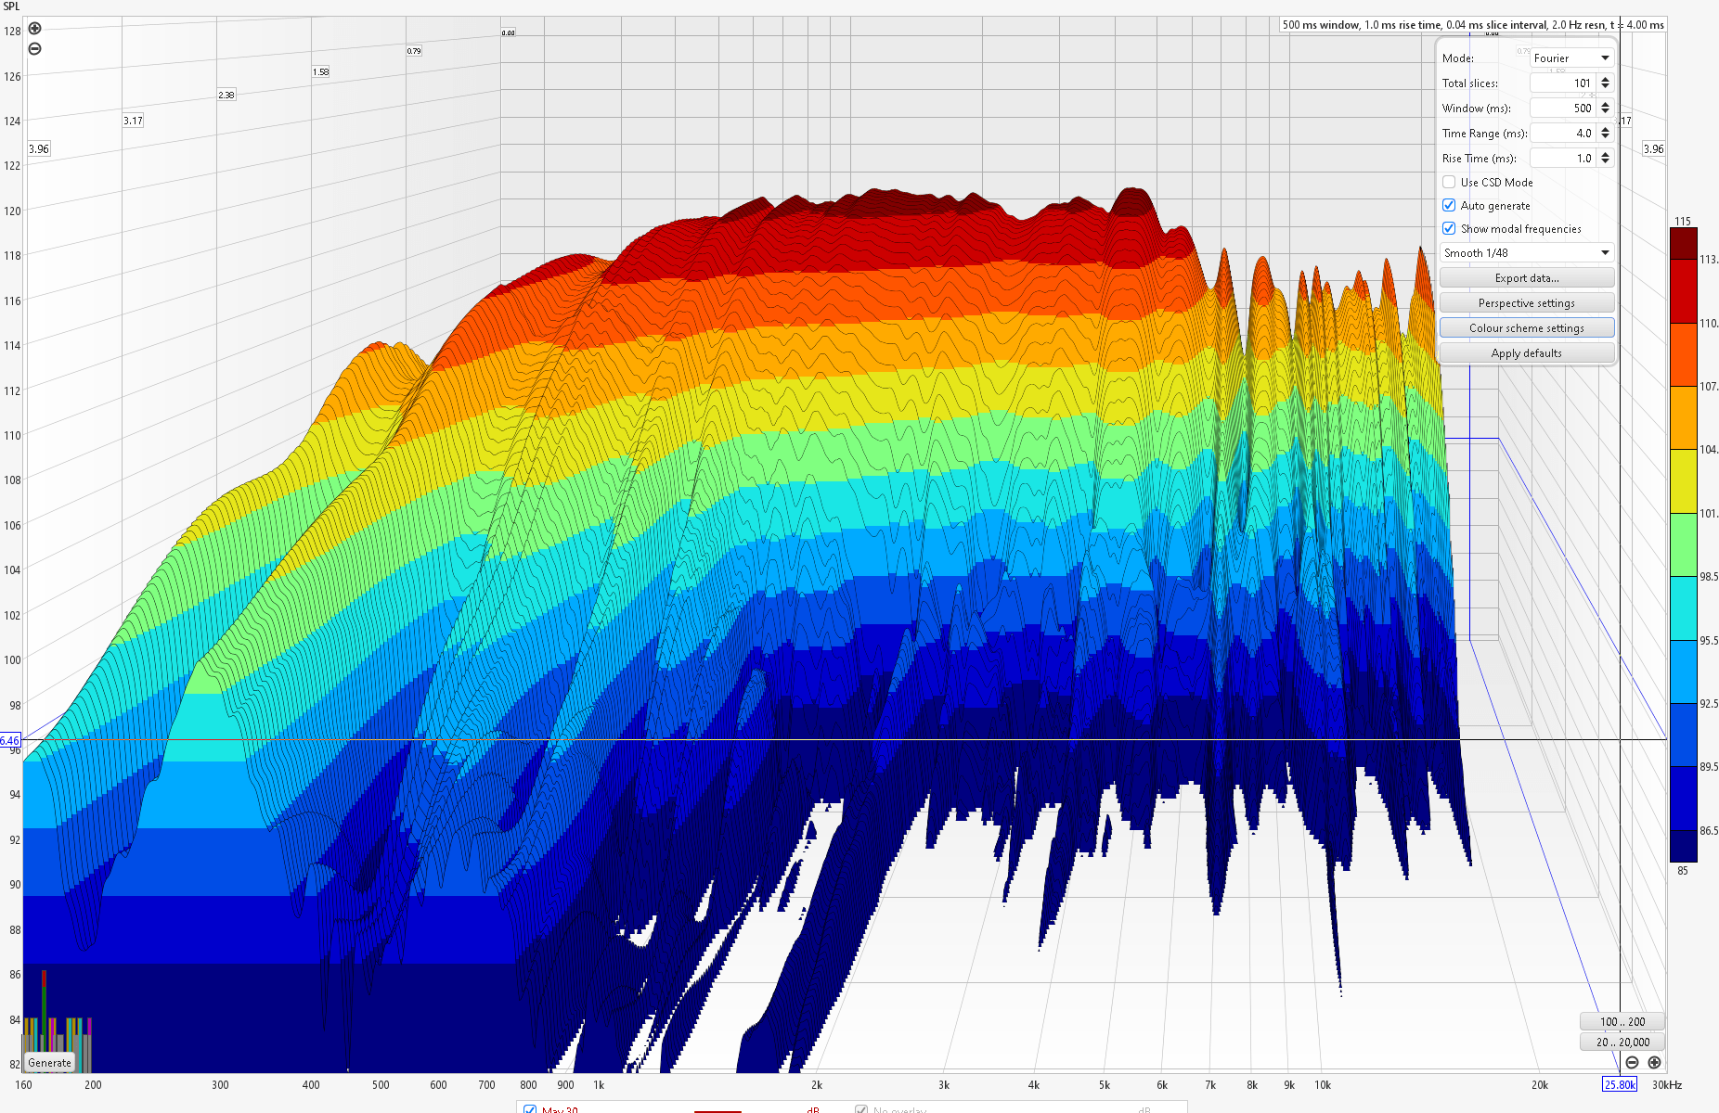This screenshot has width=1719, height=1113.
Task: Click the Rise Time (ms) input field
Action: click(x=1564, y=159)
